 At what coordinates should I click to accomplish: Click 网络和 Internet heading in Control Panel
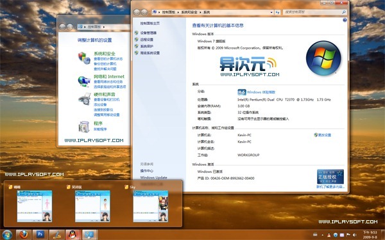click(109, 76)
